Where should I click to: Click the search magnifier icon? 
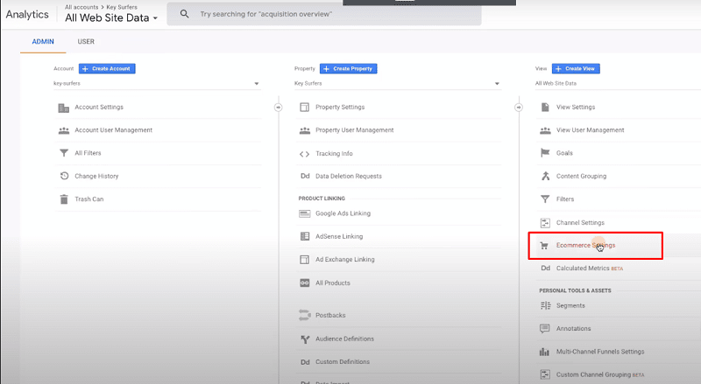tap(184, 14)
